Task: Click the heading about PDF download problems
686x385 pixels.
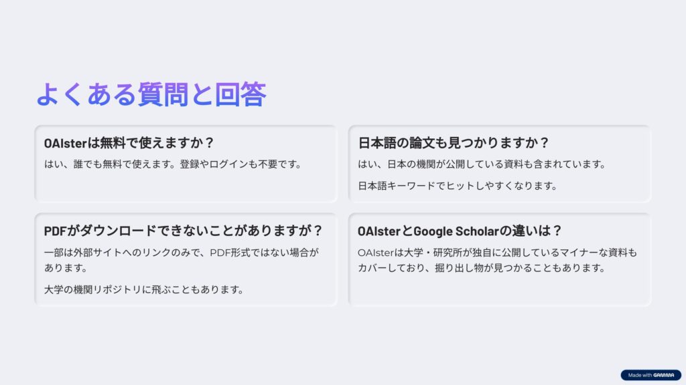Action: (x=183, y=231)
